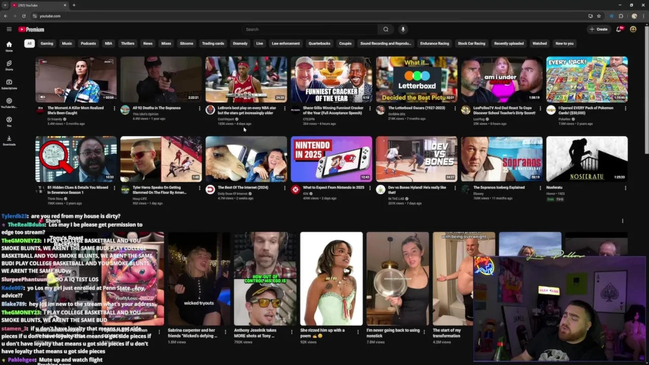
Task: Open options for Sabrina Carpenter short
Action: click(x=226, y=332)
